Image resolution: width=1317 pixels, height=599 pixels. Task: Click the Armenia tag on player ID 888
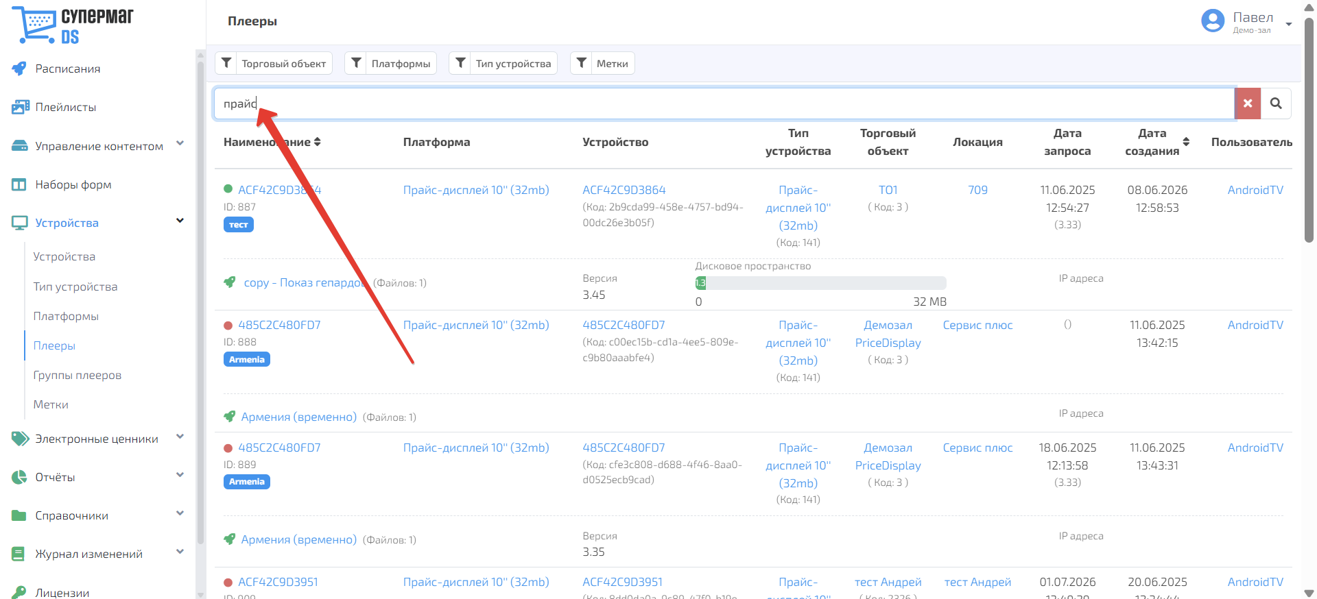(247, 359)
